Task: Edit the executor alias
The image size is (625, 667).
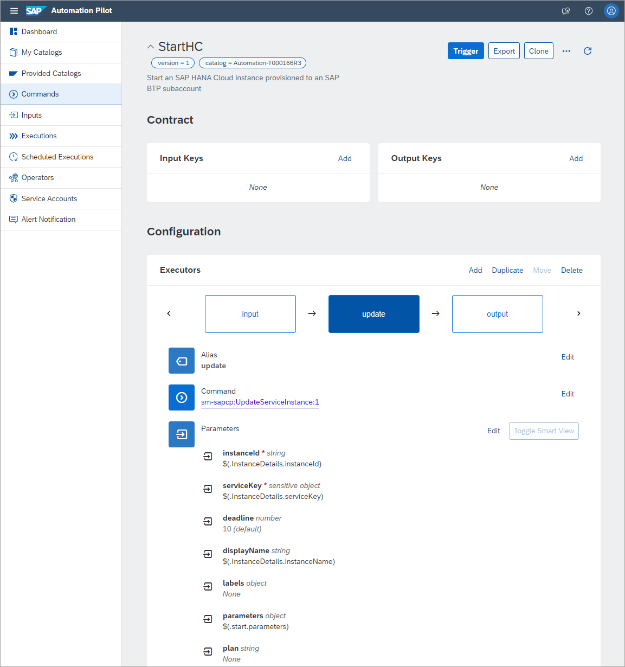Action: [568, 357]
